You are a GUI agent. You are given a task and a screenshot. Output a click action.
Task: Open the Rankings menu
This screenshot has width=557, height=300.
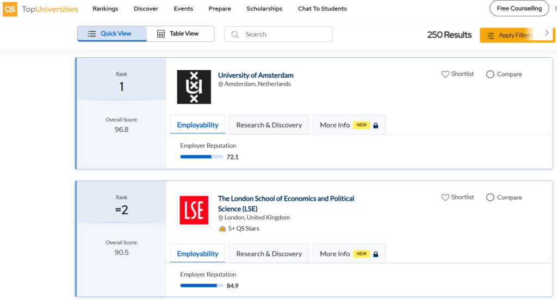click(105, 9)
